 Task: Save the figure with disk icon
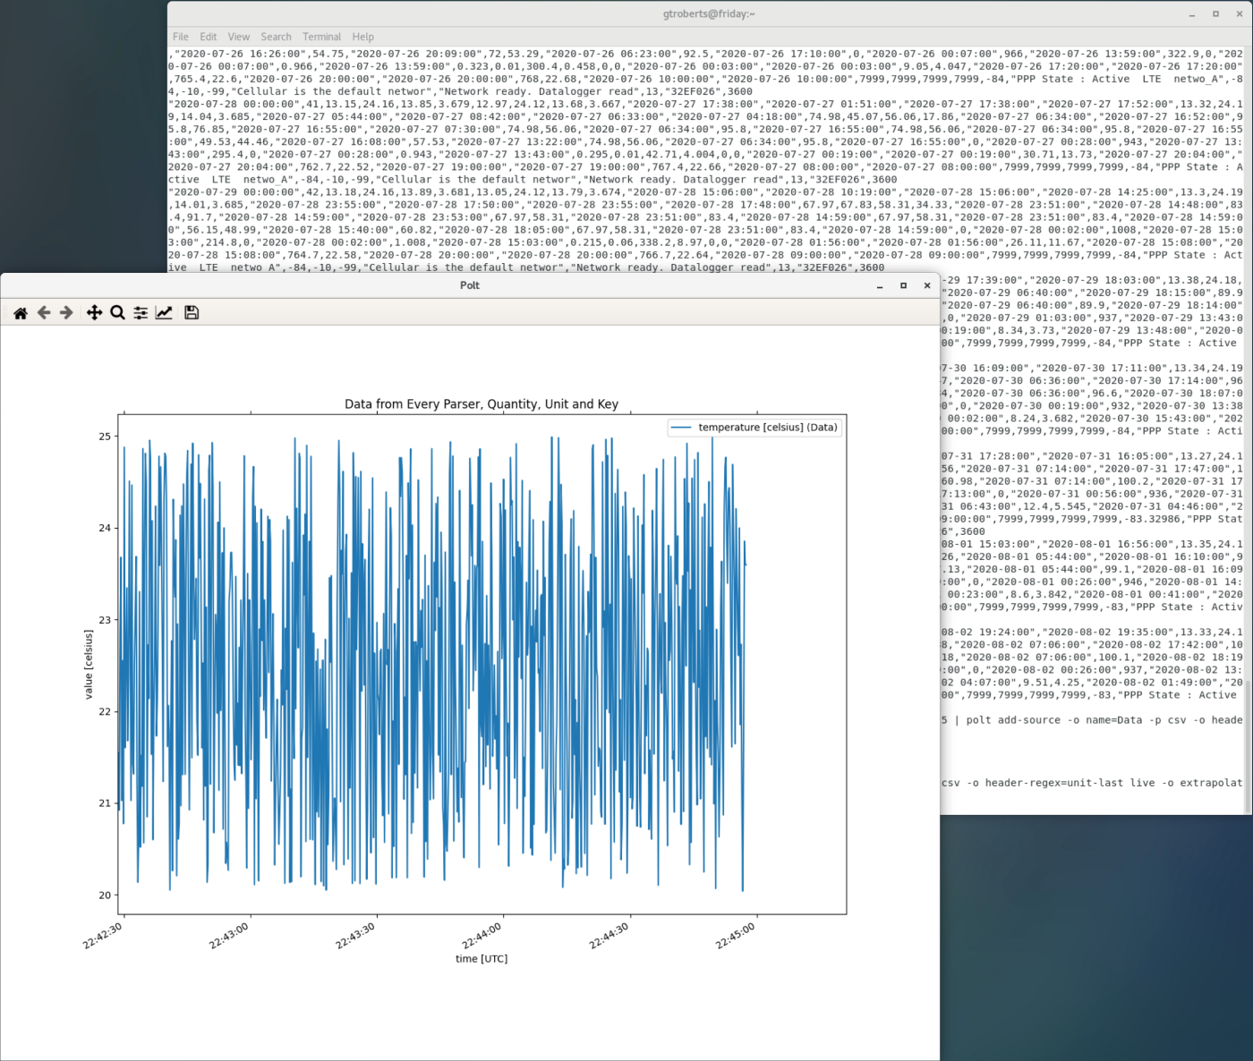click(192, 312)
